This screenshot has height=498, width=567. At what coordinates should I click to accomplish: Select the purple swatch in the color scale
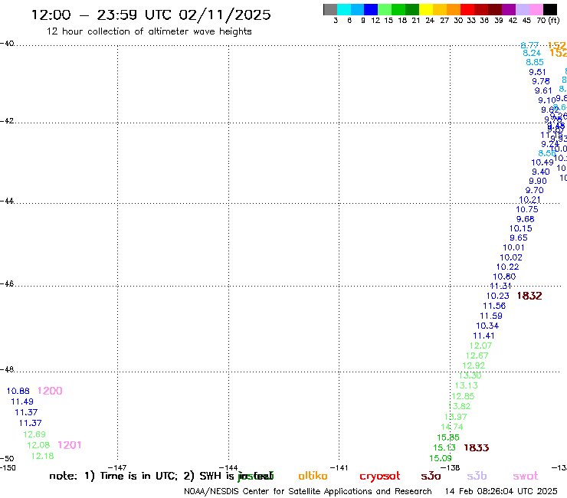[x=509, y=9]
